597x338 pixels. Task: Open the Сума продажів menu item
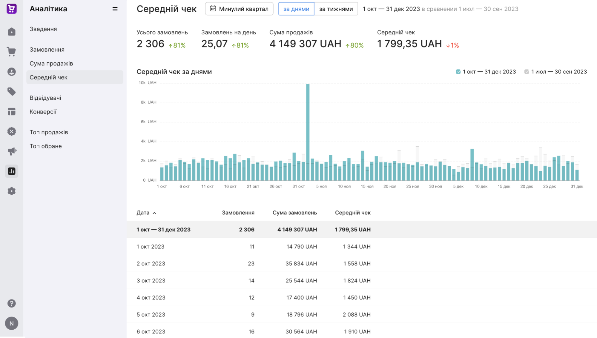point(51,63)
